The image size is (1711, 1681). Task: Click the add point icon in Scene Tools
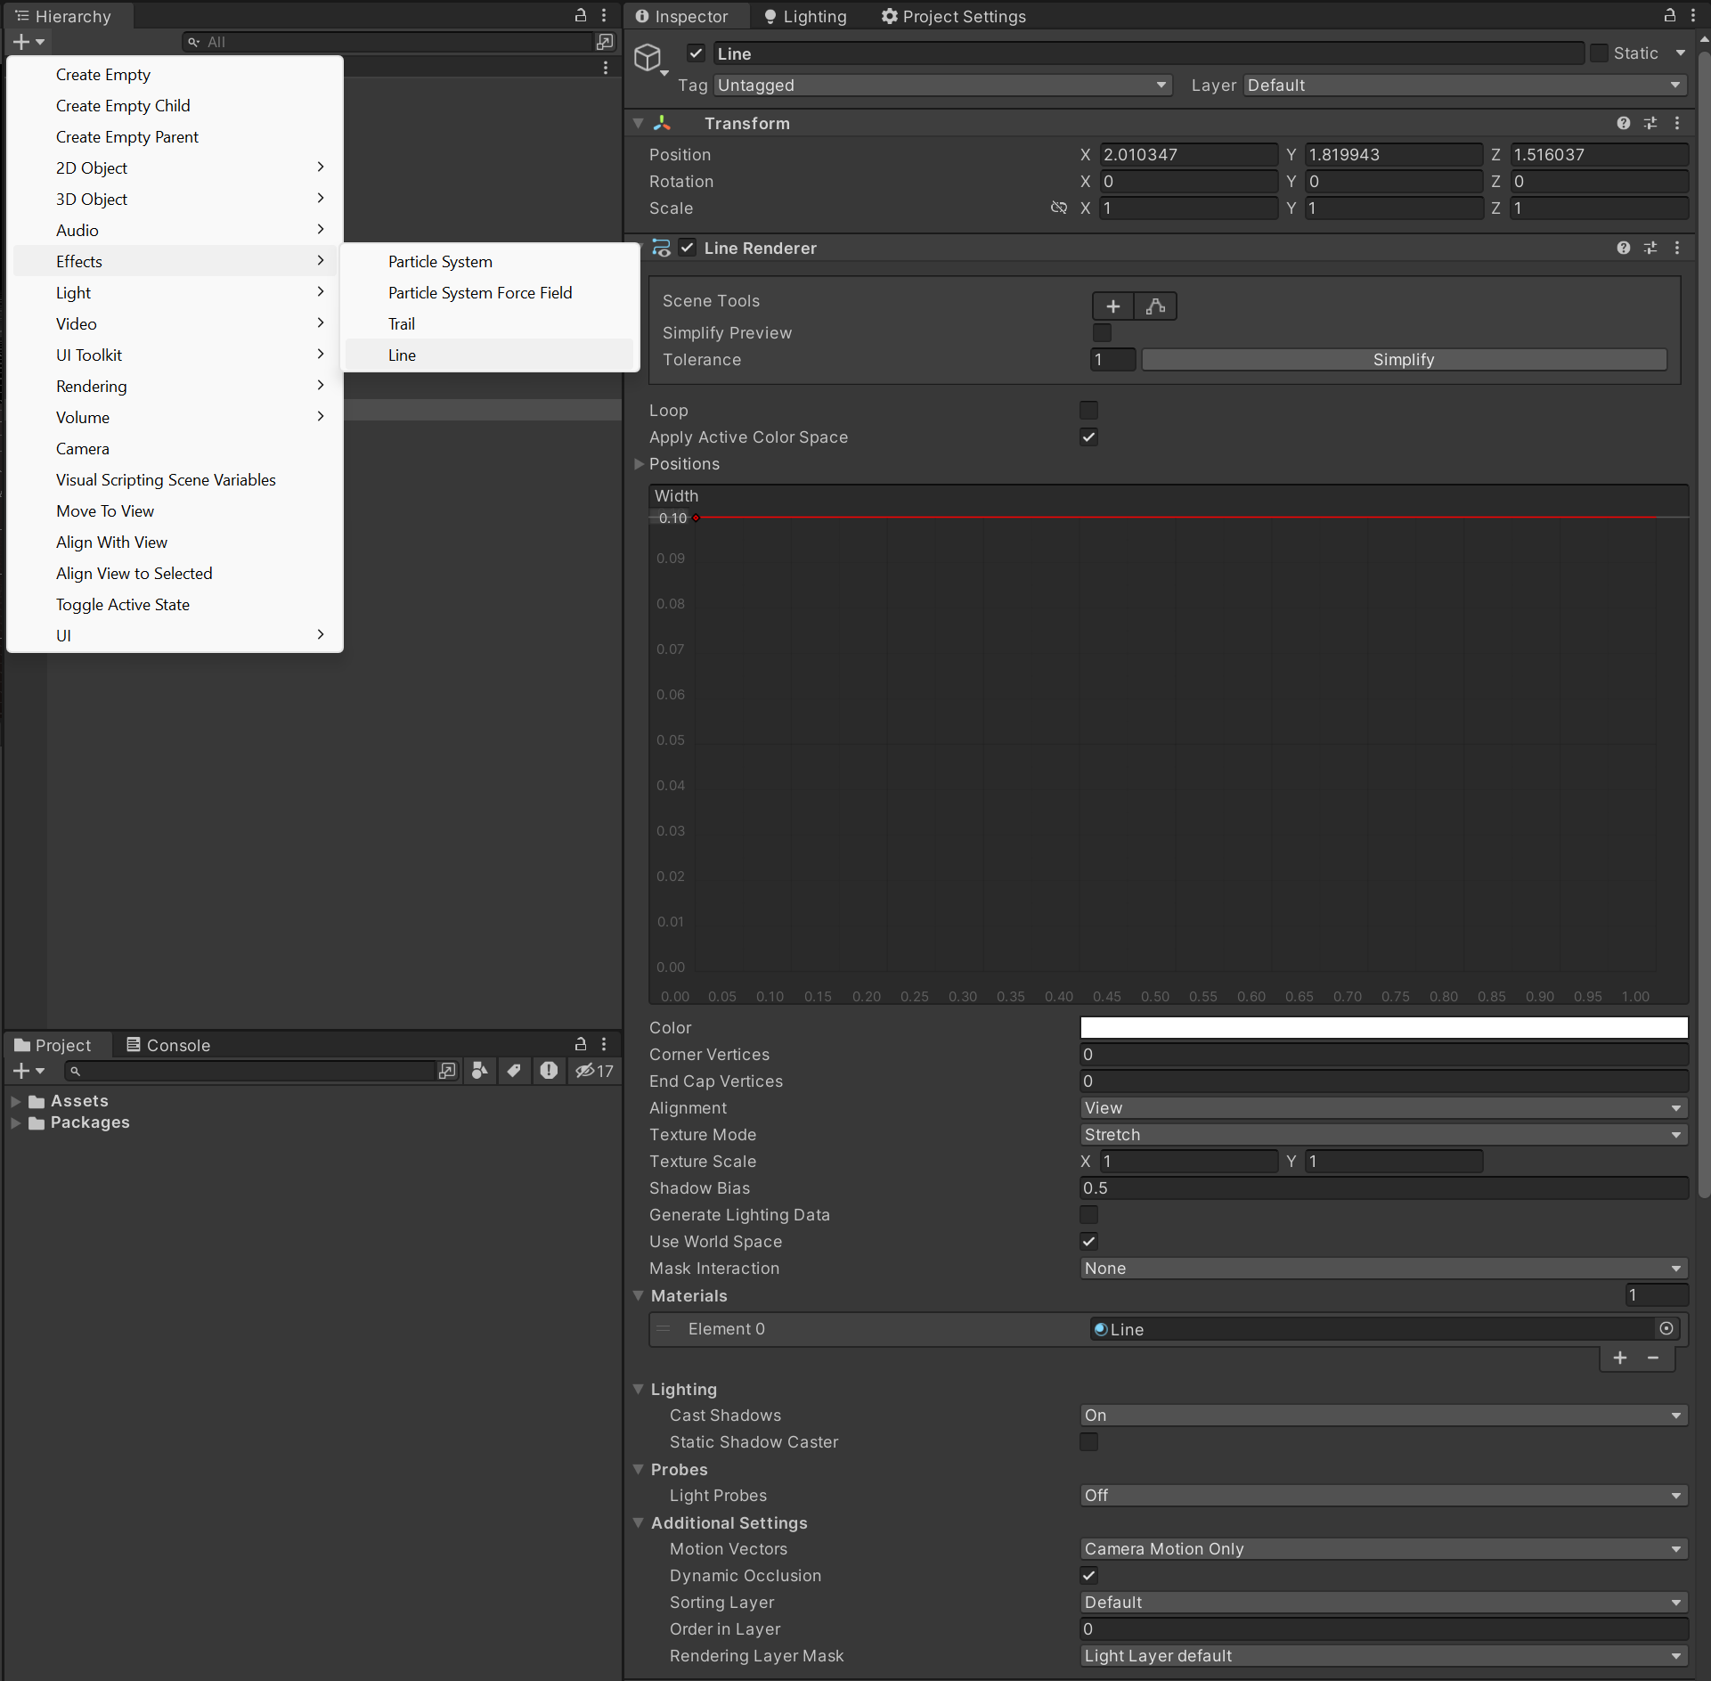pos(1112,306)
